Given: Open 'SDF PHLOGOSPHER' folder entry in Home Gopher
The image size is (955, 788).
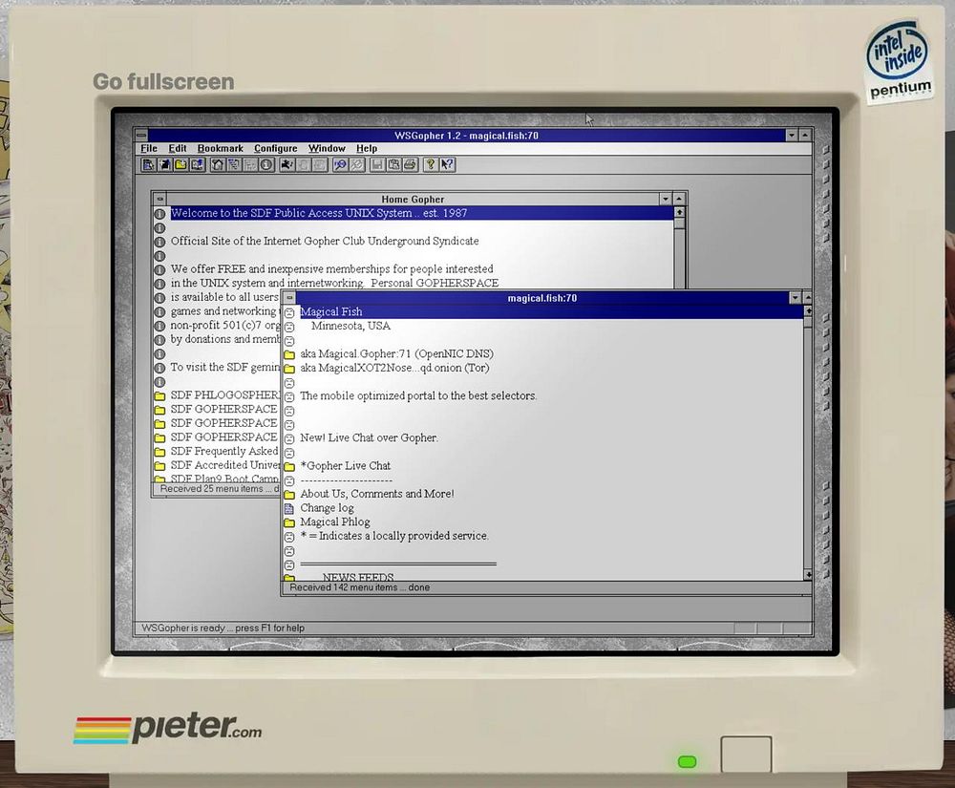Looking at the screenshot, I should [224, 395].
